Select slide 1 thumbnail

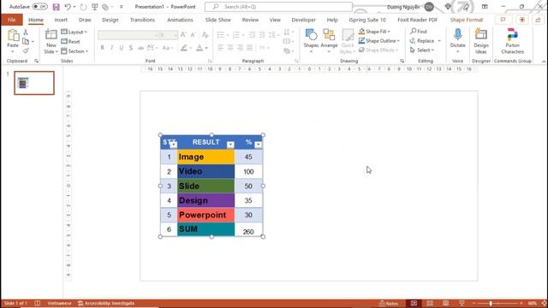point(34,83)
